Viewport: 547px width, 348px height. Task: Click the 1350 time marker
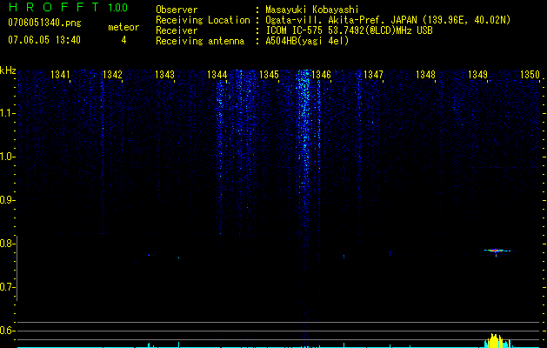click(530, 75)
